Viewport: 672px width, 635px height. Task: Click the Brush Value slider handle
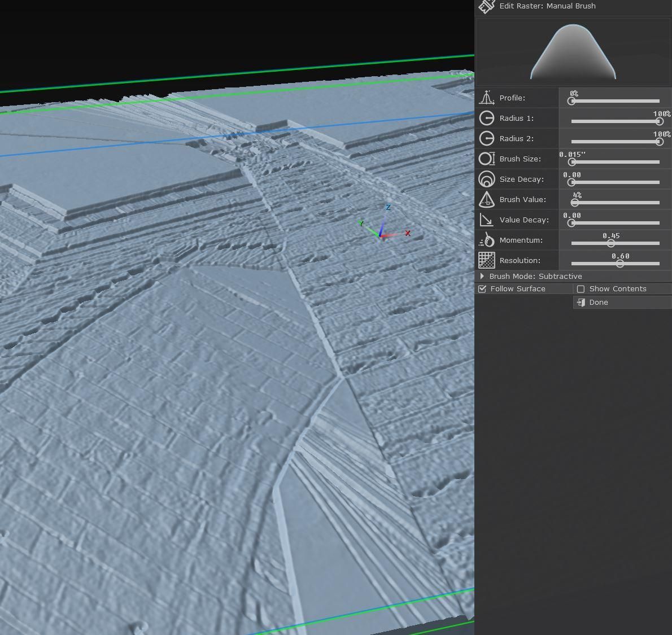tap(575, 203)
